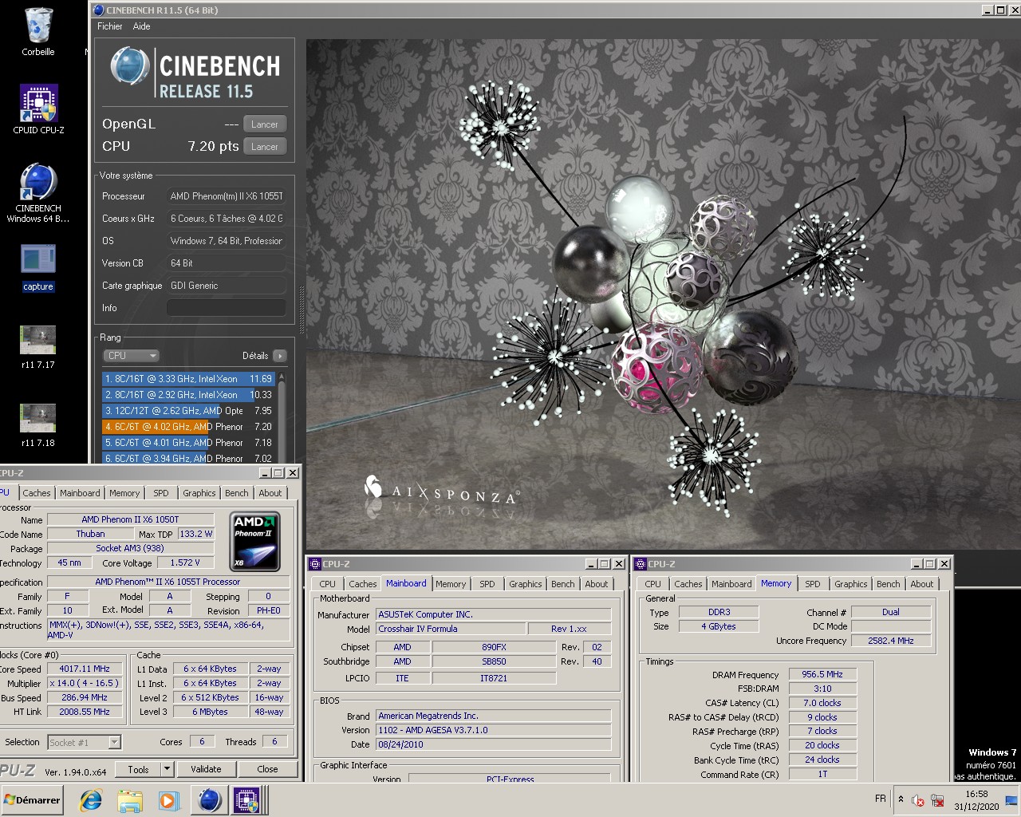Select the r11 7.18 image file
This screenshot has height=817, width=1021.
tap(37, 425)
